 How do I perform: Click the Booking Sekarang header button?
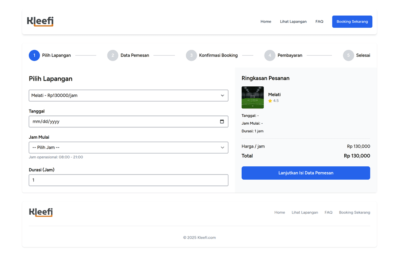352,22
